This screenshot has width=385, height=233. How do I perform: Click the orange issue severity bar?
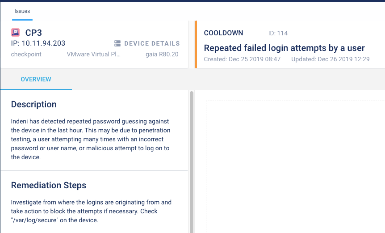[x=196, y=44]
